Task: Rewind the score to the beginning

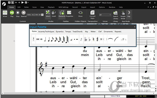Action: pos(24,14)
